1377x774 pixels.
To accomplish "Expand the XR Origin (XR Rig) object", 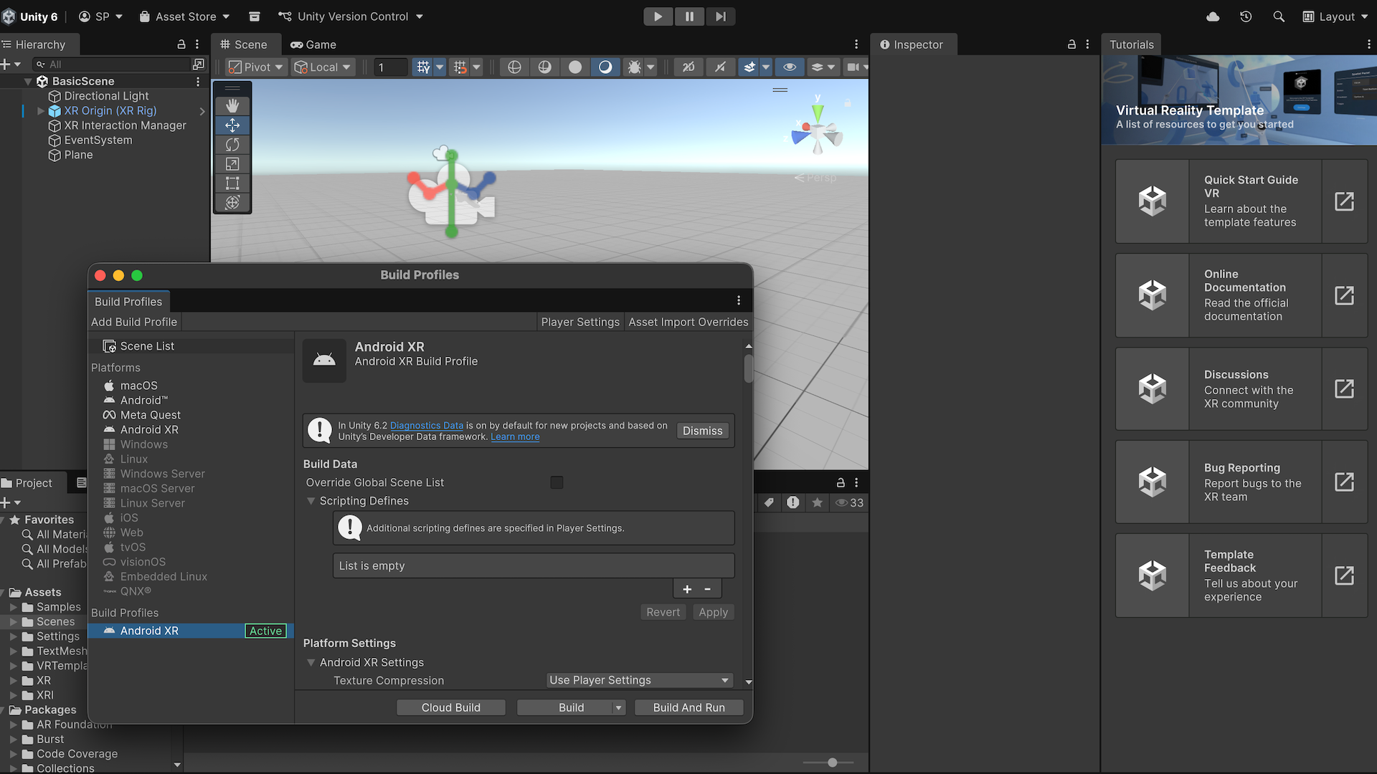I will (x=41, y=111).
